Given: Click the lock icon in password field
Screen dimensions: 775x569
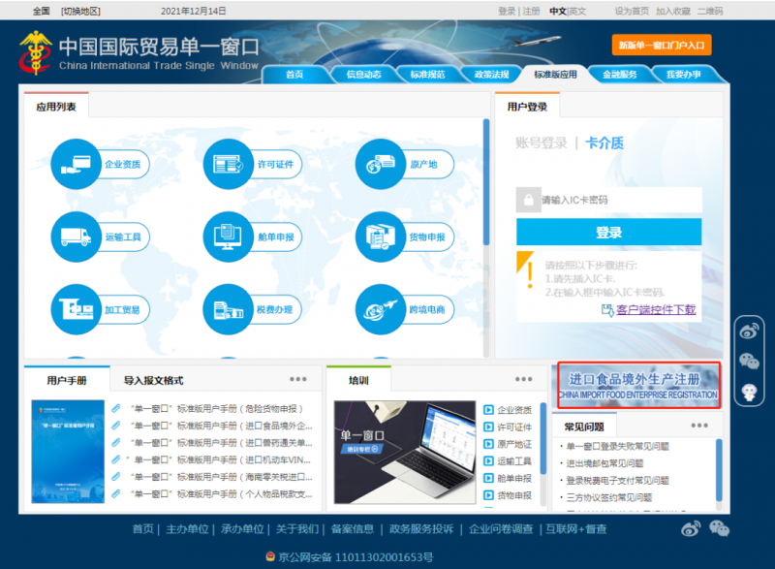Looking at the screenshot, I should (528, 200).
